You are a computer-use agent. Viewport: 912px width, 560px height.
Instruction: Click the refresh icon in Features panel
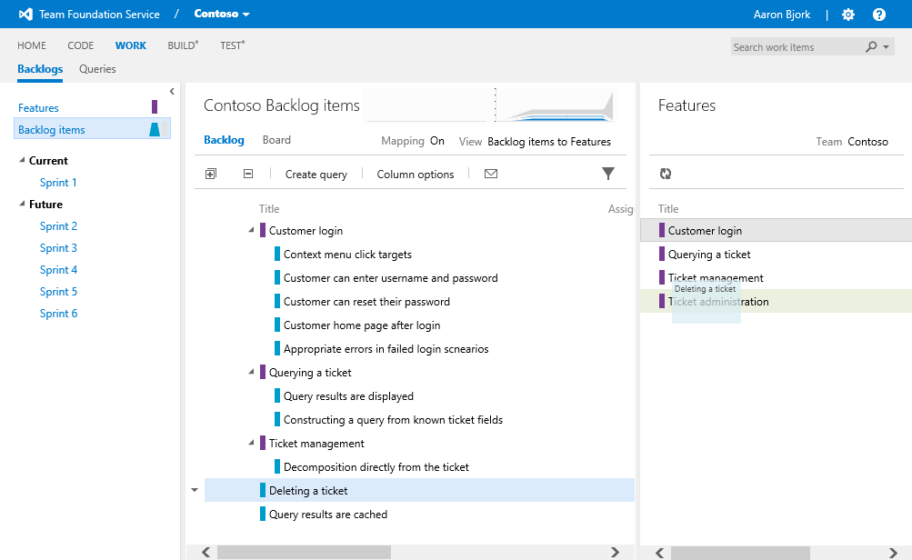tap(665, 173)
